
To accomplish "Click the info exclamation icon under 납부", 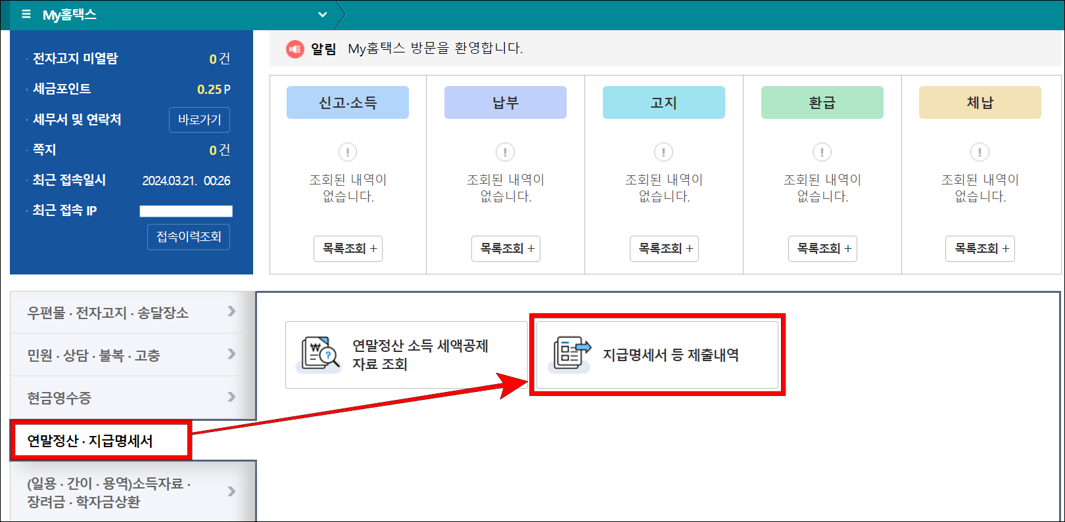I will tap(505, 152).
